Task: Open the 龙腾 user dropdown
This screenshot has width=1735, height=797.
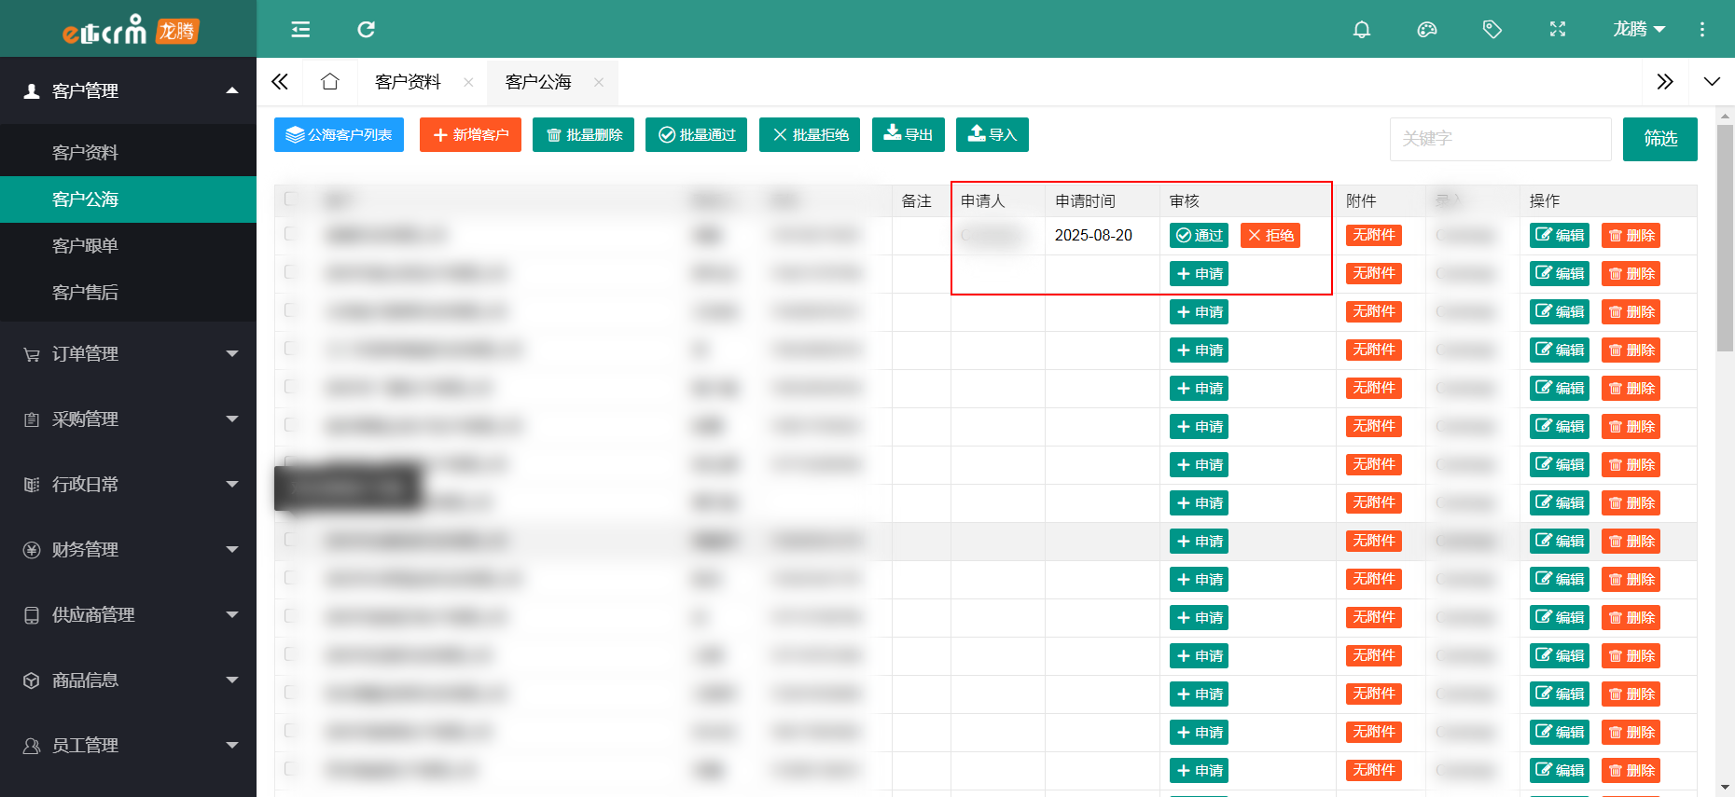Action: click(1639, 30)
